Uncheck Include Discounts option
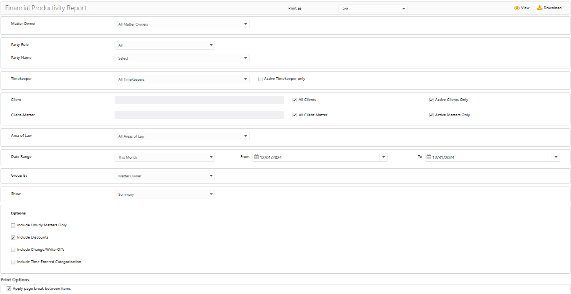Viewport: 571px width, 294px height. [13, 238]
